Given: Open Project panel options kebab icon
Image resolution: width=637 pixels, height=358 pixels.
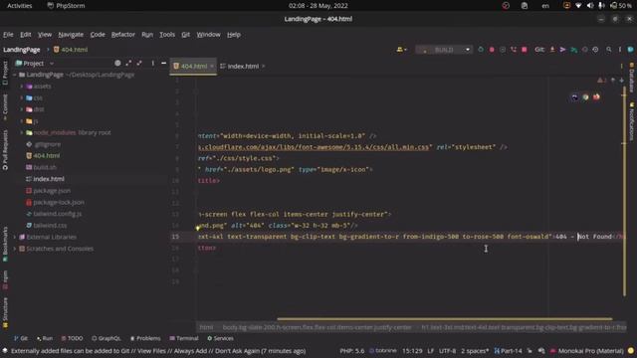Looking at the screenshot, I should 152,63.
